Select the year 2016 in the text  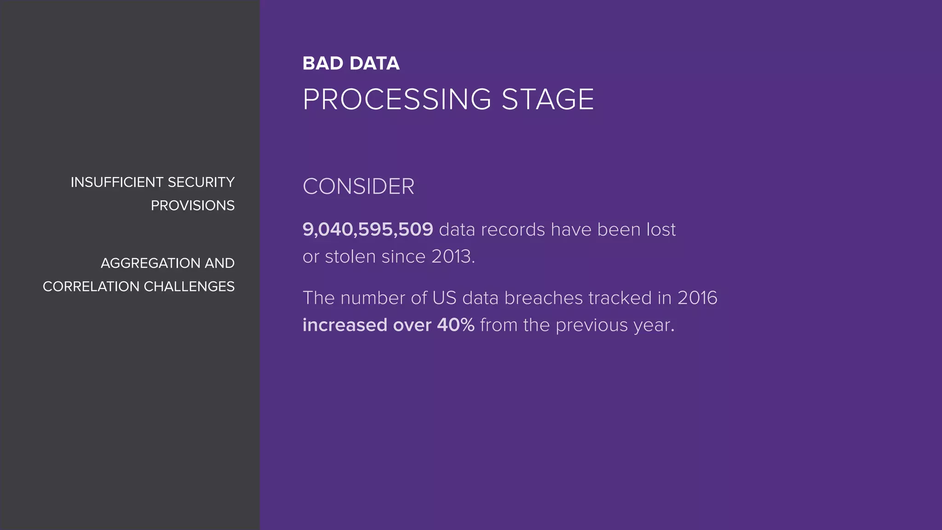(x=697, y=298)
